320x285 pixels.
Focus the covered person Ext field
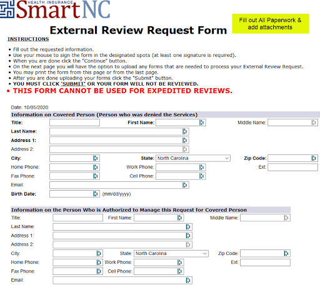(x=292, y=167)
